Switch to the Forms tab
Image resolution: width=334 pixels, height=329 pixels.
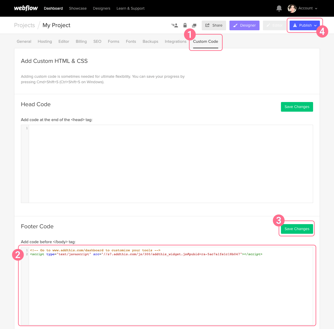point(113,41)
